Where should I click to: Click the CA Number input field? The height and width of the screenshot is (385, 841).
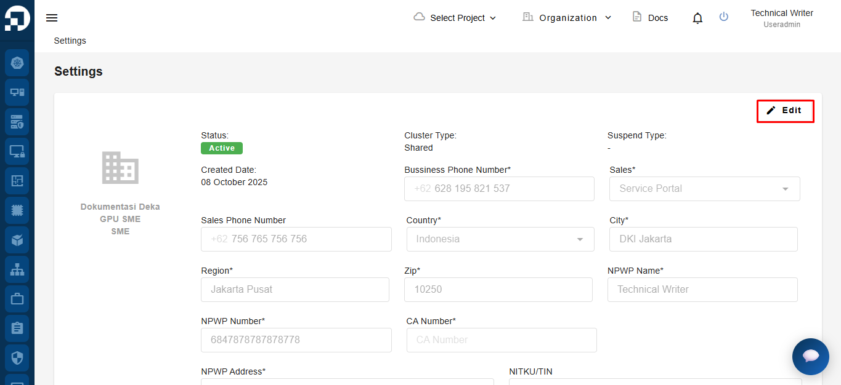click(x=501, y=340)
